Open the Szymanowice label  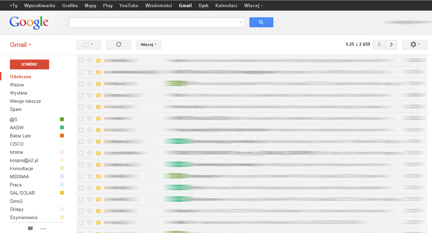[24, 217]
